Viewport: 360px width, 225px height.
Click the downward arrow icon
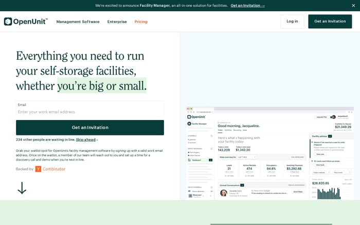tap(22, 188)
